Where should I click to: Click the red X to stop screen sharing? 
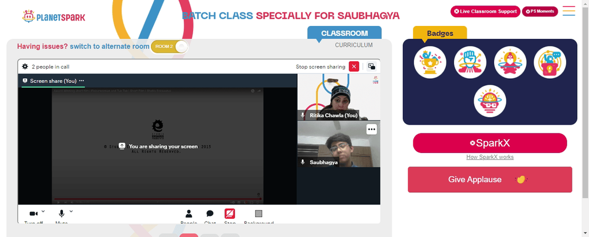[x=354, y=66]
